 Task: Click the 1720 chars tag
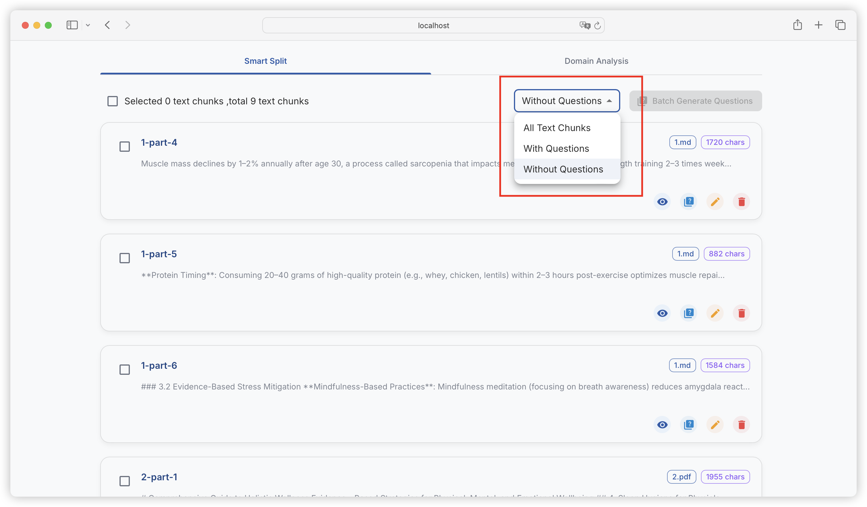(x=725, y=142)
